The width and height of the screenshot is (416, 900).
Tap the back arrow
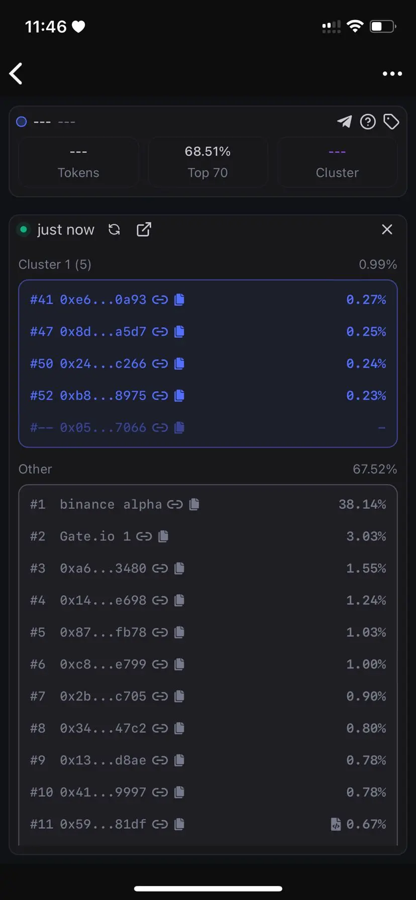(x=16, y=74)
